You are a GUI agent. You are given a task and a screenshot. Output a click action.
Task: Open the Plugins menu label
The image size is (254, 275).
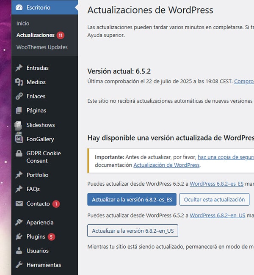coord(36,236)
